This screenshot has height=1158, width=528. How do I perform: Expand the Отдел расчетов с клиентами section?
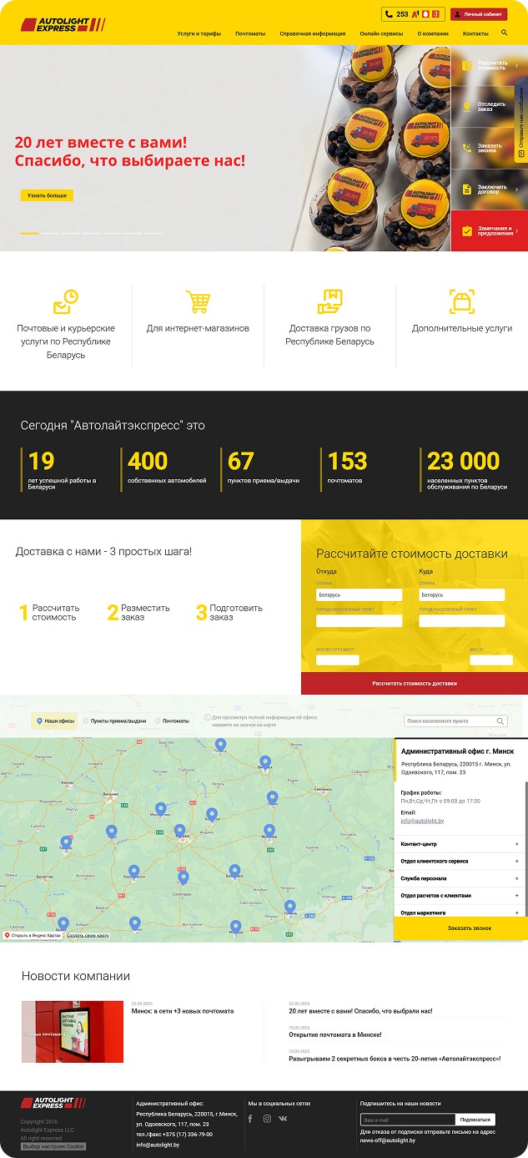point(460,895)
